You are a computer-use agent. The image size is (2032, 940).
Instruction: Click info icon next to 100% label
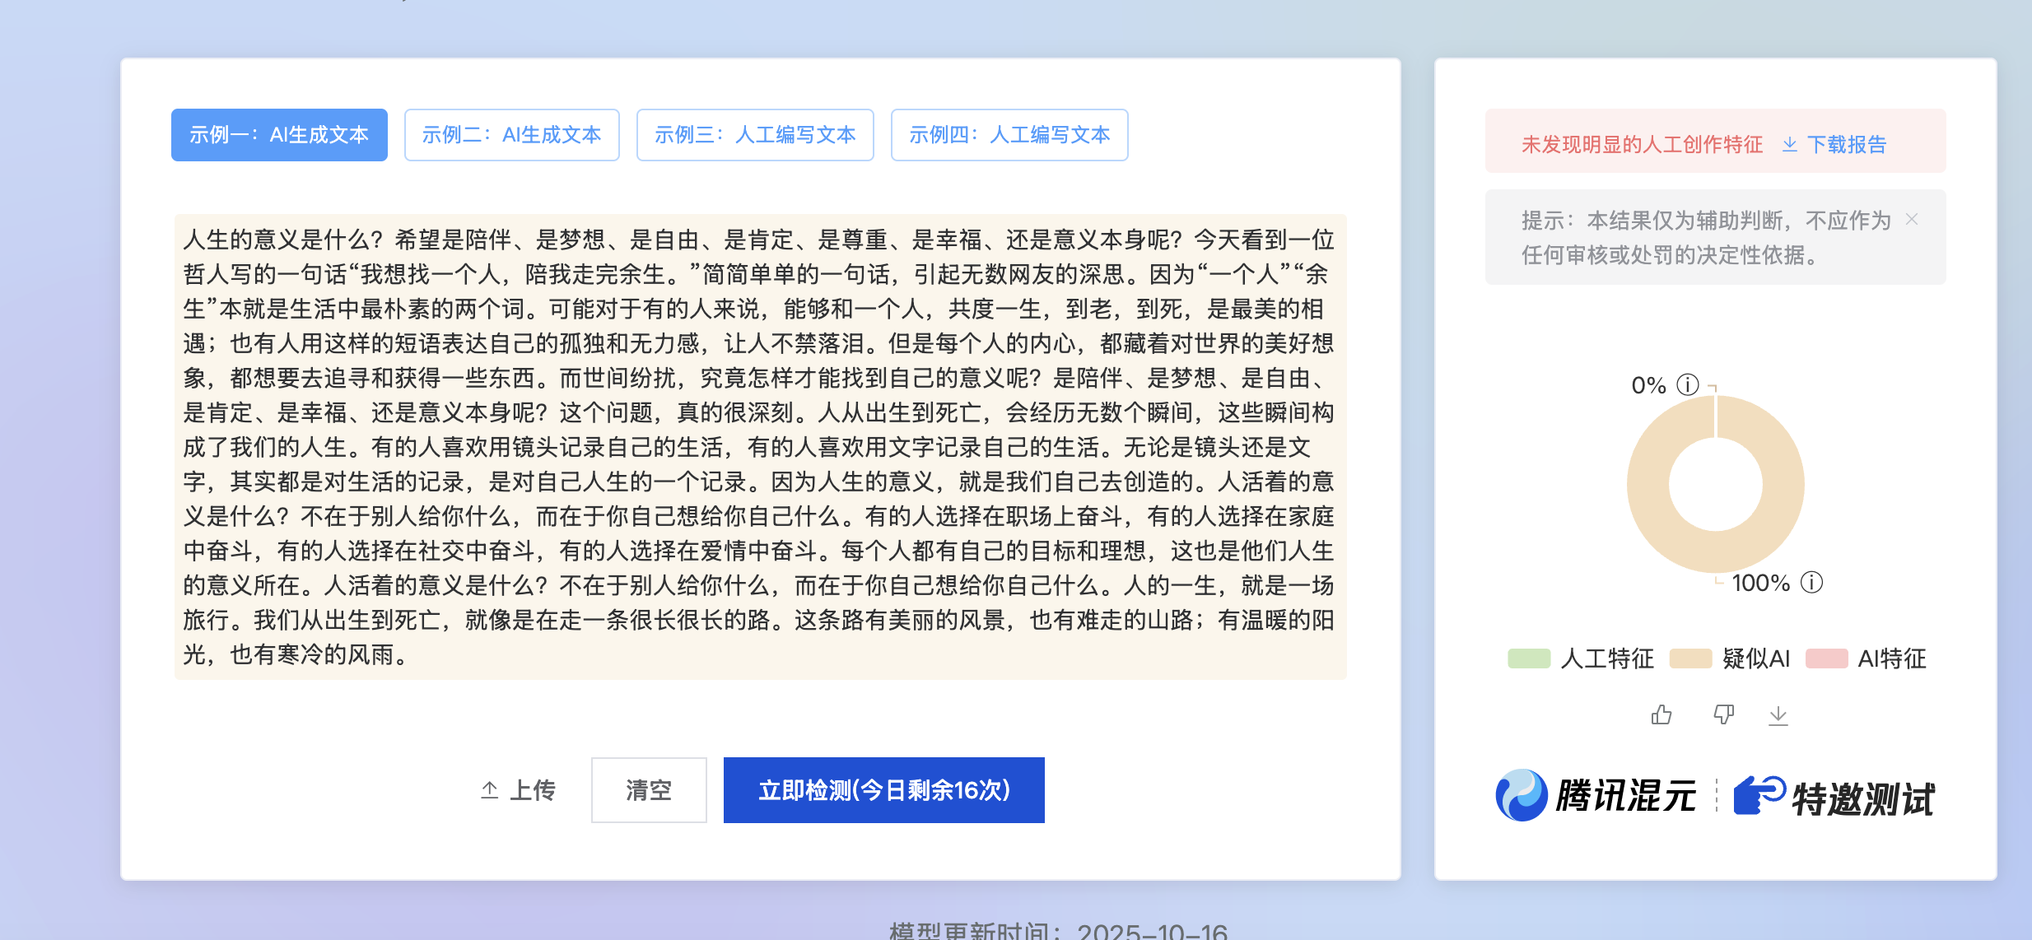click(x=1811, y=583)
